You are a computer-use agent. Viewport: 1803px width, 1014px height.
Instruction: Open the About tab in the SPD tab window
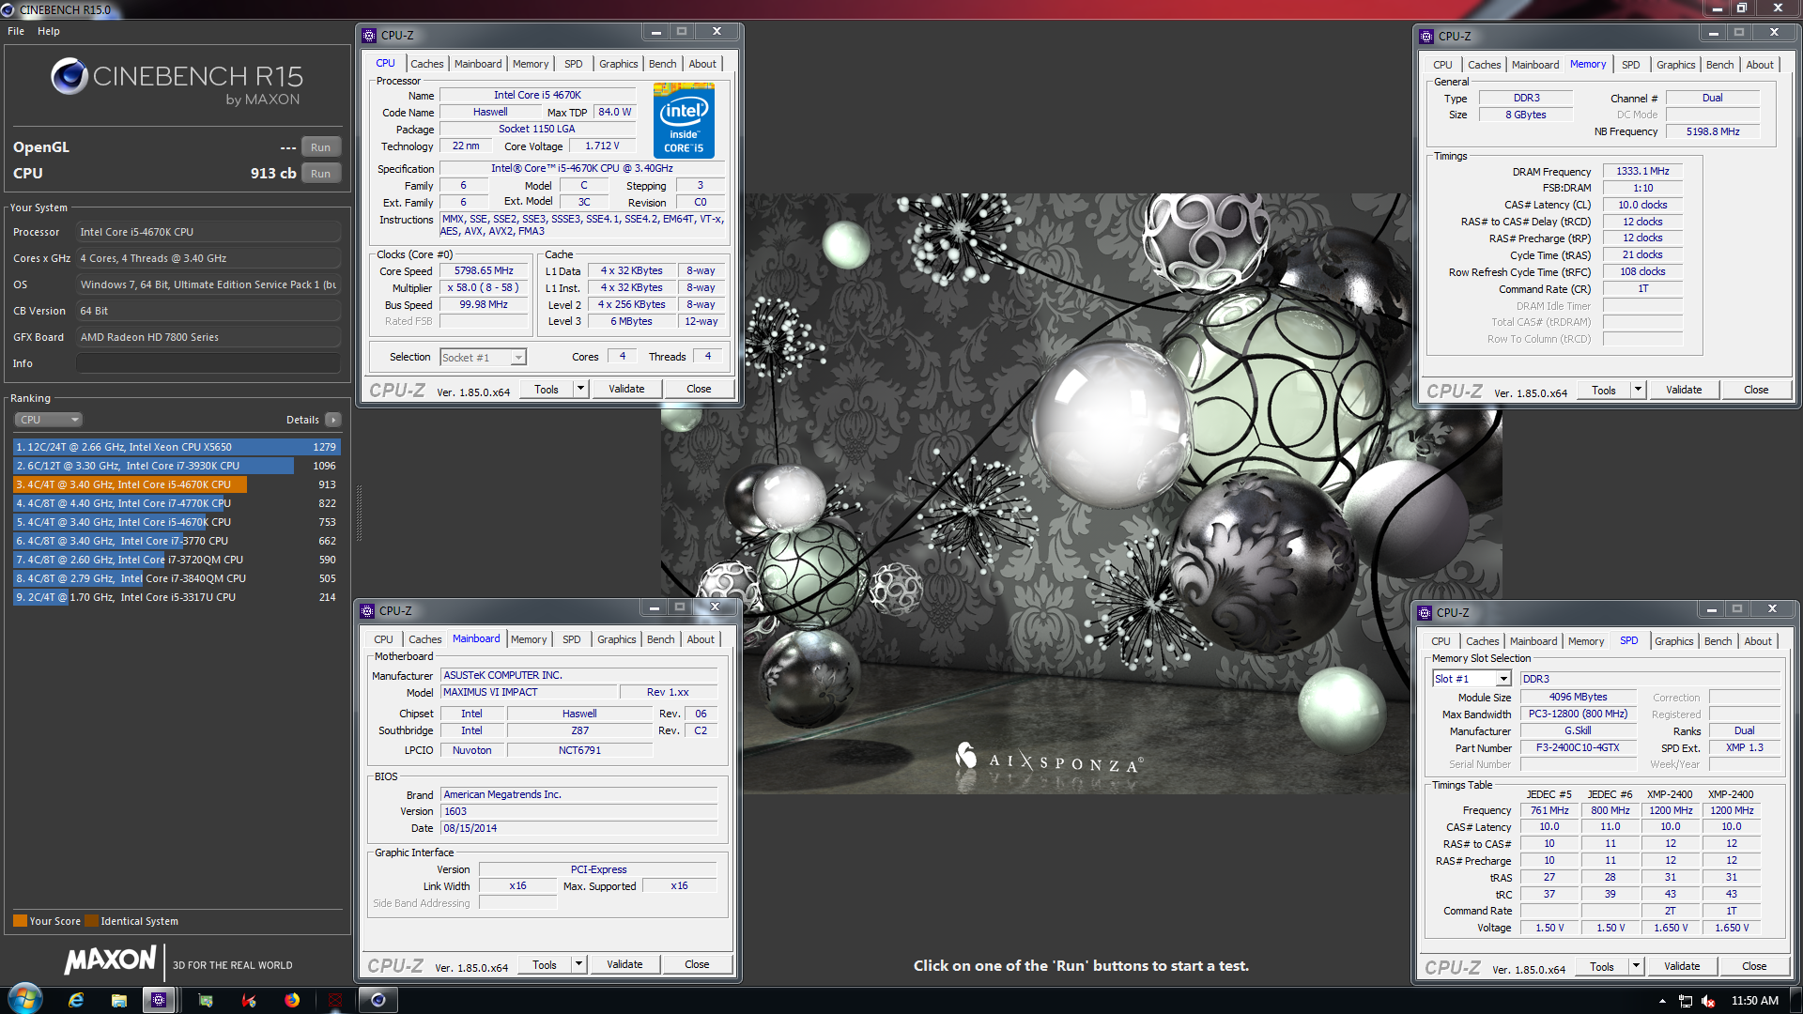[x=1758, y=641]
